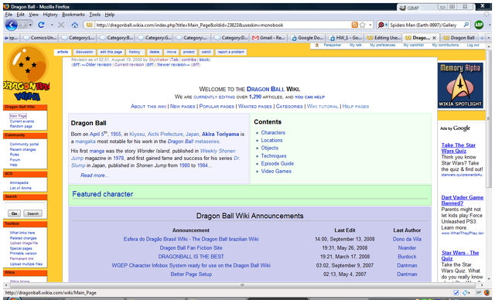Click the 'Log out' link
This screenshot has width=495, height=300.
point(473,45)
